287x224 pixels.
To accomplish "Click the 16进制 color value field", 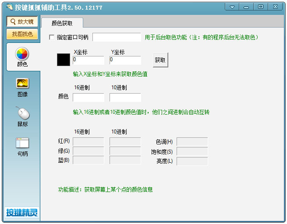I will (x=89, y=98).
